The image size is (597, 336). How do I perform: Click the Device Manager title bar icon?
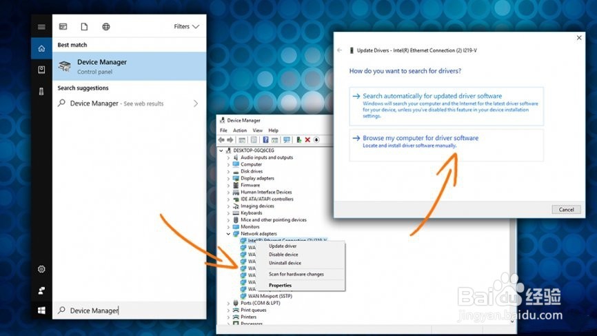point(223,120)
